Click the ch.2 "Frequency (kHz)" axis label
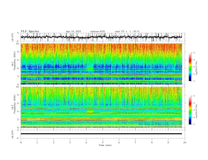Image resolution: width=208 pixels, height=160 pixels. tap(15, 104)
